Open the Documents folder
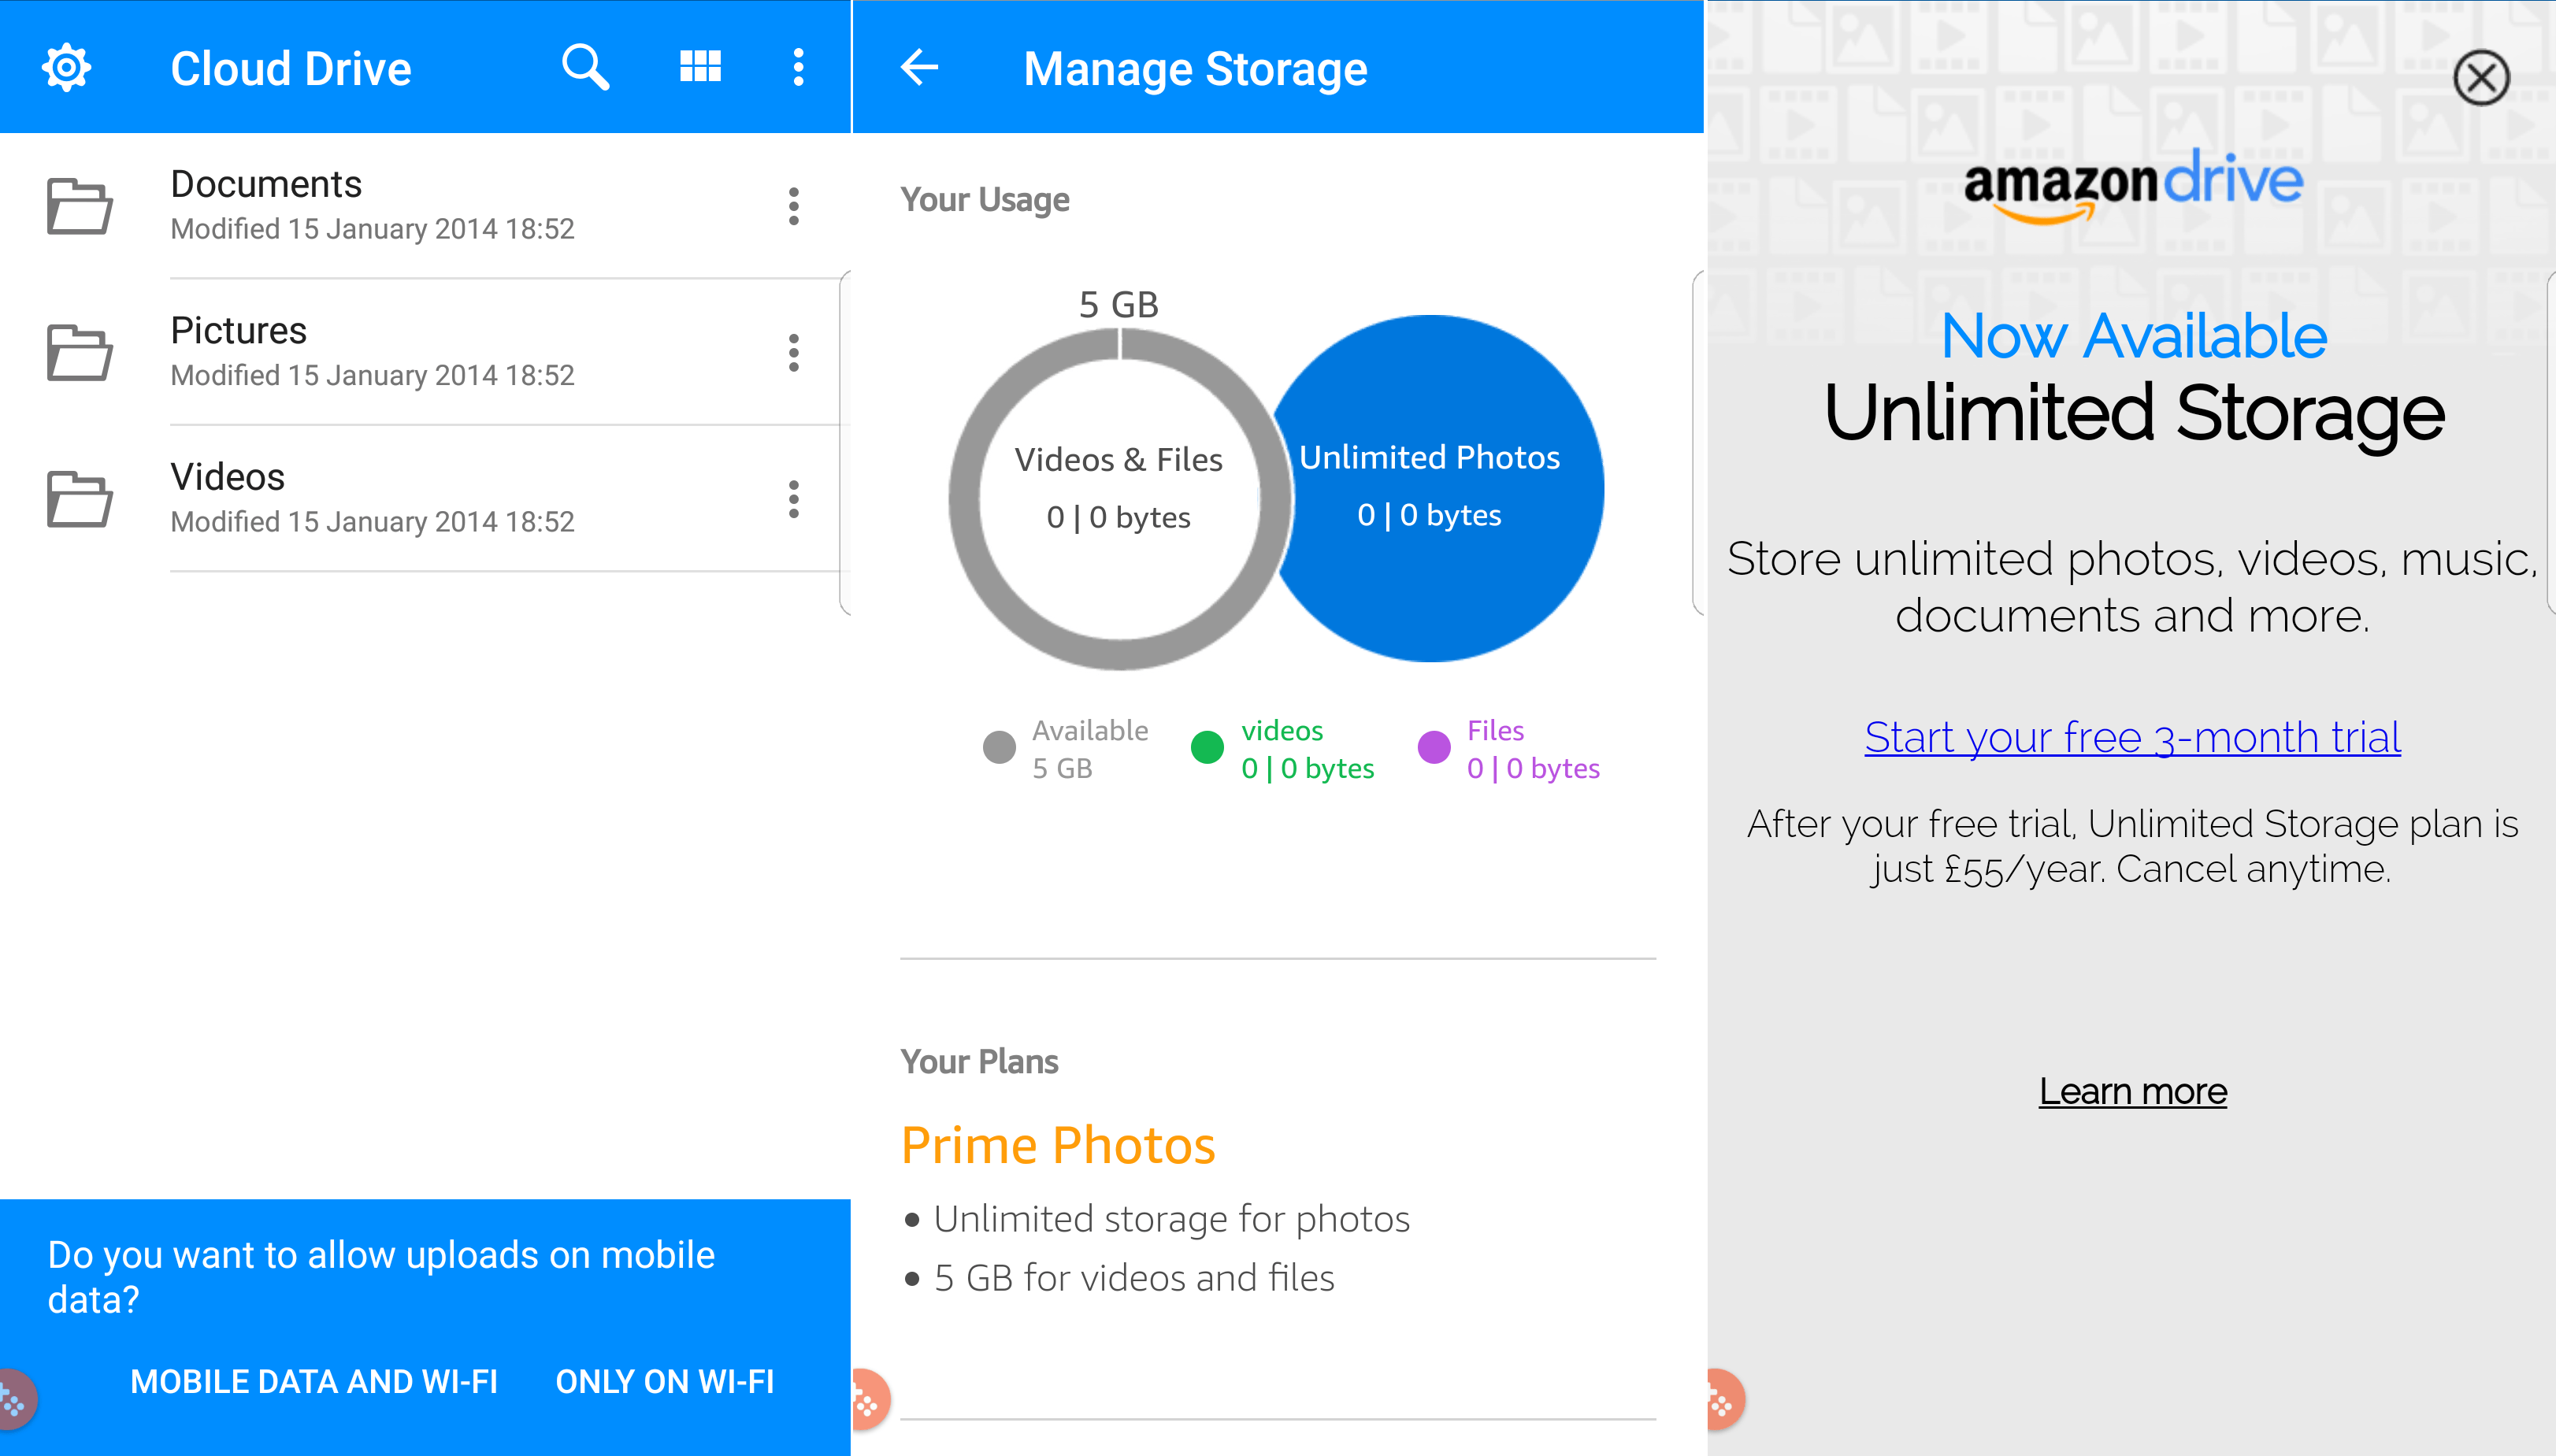 [x=266, y=185]
